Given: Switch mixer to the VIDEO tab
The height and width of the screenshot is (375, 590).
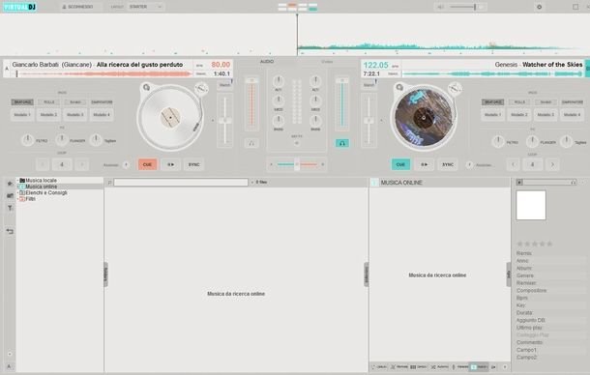Looking at the screenshot, I should point(327,61).
